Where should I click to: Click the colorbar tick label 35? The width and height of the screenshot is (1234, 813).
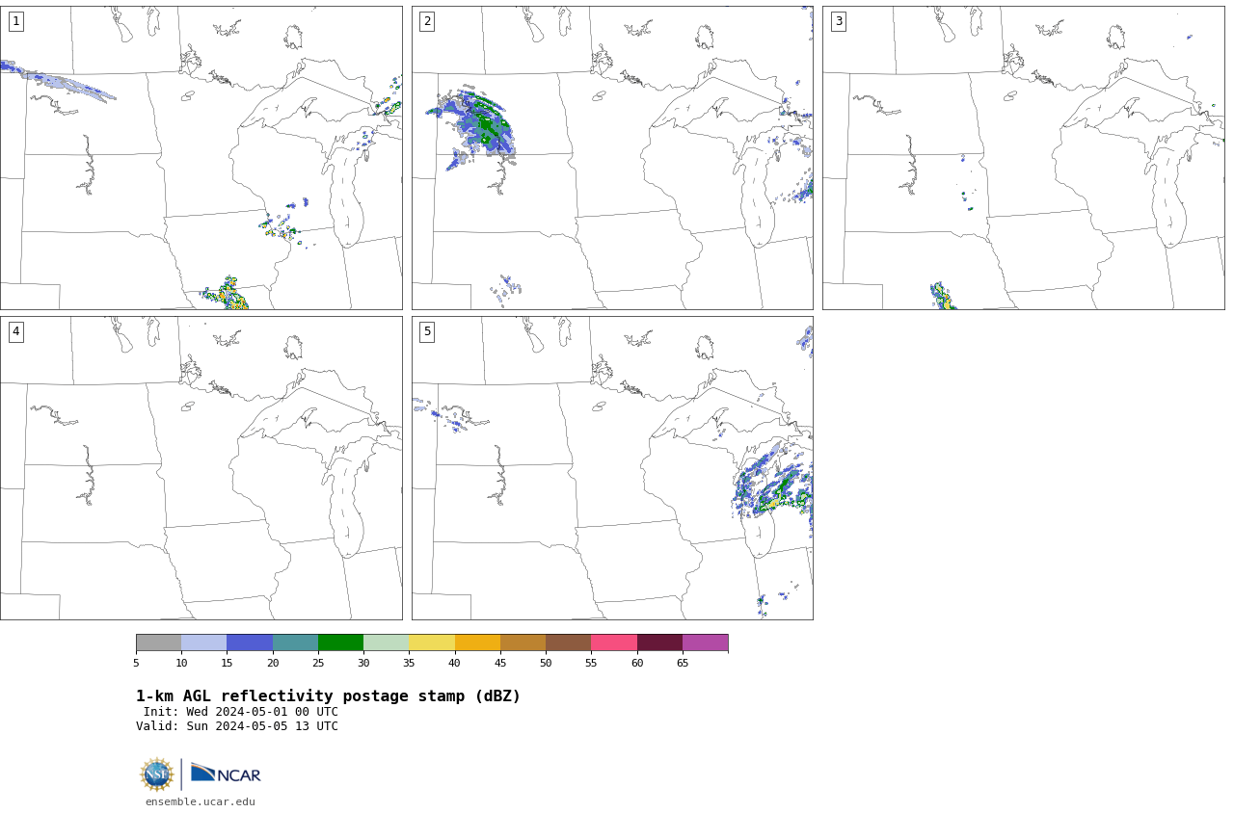(x=409, y=663)
